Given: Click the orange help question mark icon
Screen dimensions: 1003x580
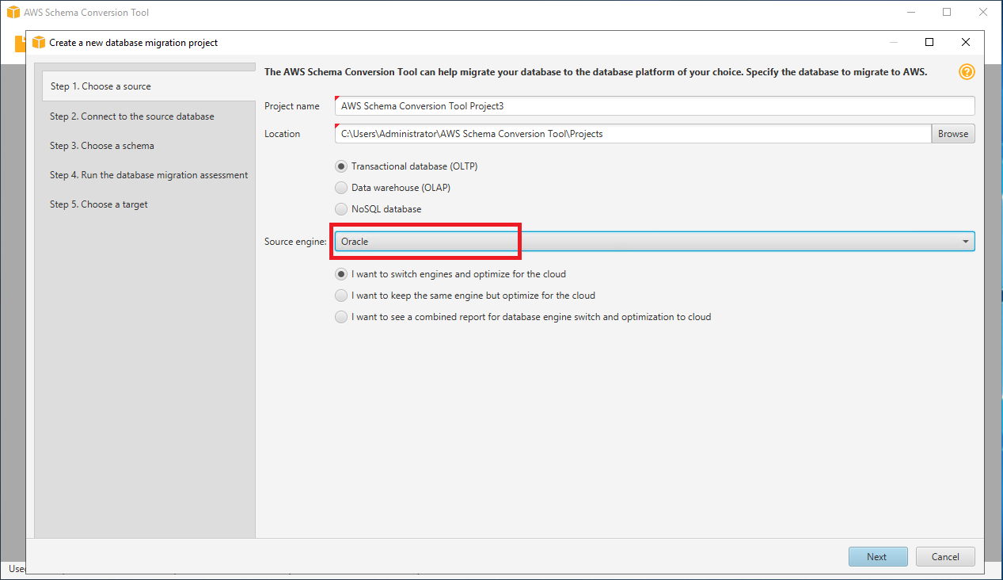Looking at the screenshot, I should pyautogui.click(x=967, y=72).
